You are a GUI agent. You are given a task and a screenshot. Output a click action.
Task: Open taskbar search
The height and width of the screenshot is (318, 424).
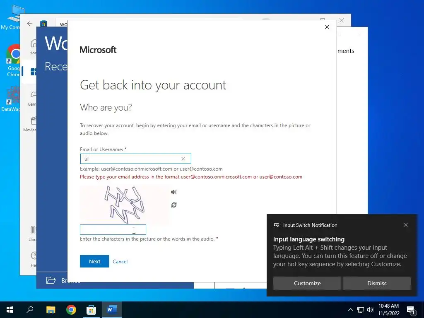coord(30,310)
